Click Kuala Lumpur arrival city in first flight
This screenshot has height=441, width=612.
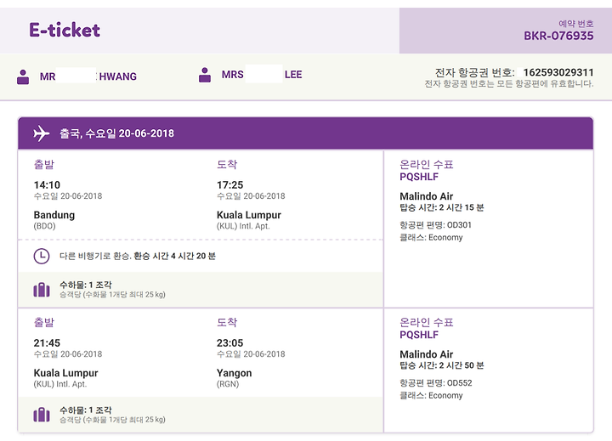click(x=249, y=215)
